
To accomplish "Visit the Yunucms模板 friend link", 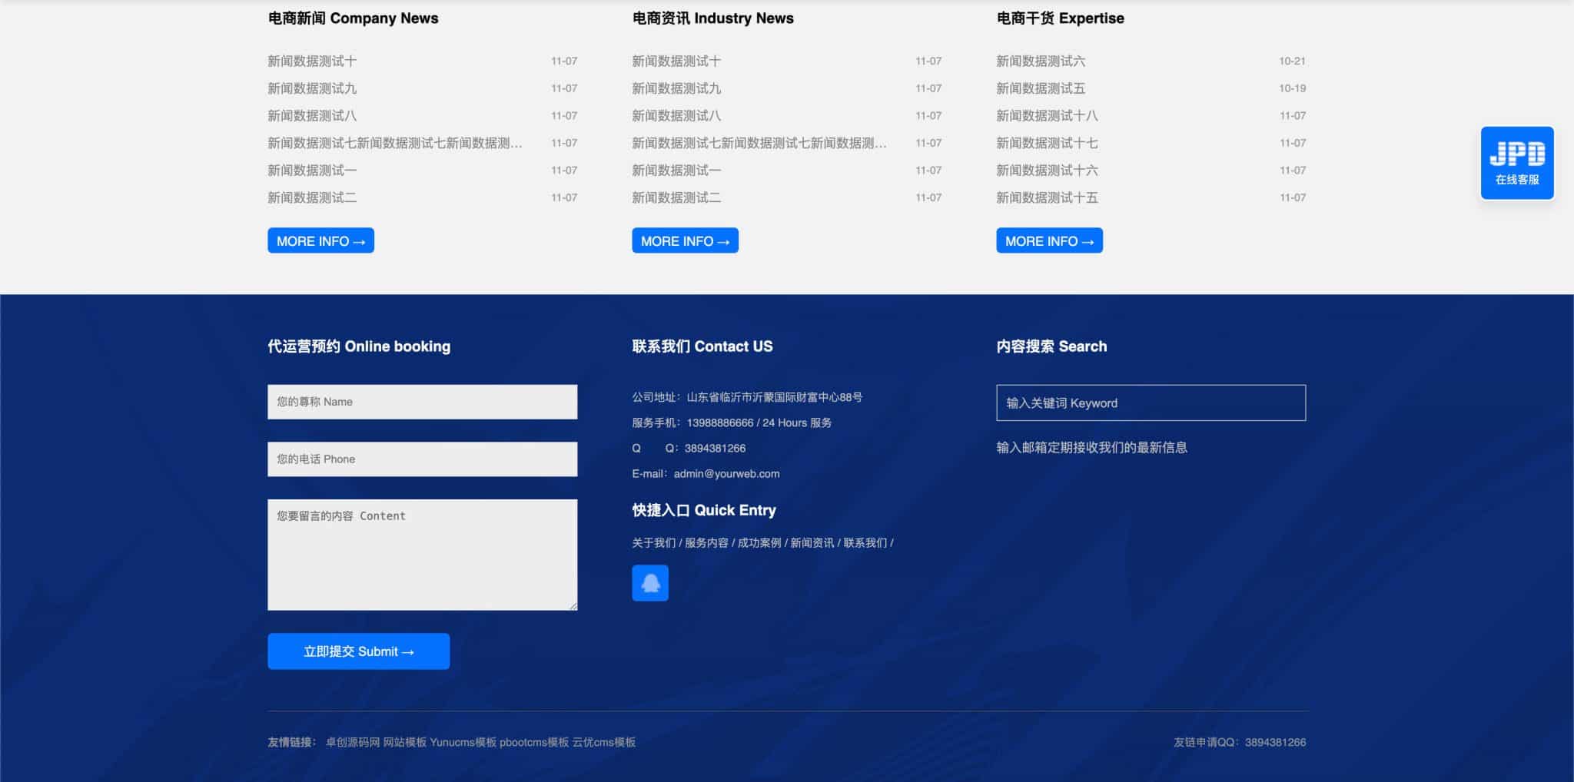I will 463,742.
